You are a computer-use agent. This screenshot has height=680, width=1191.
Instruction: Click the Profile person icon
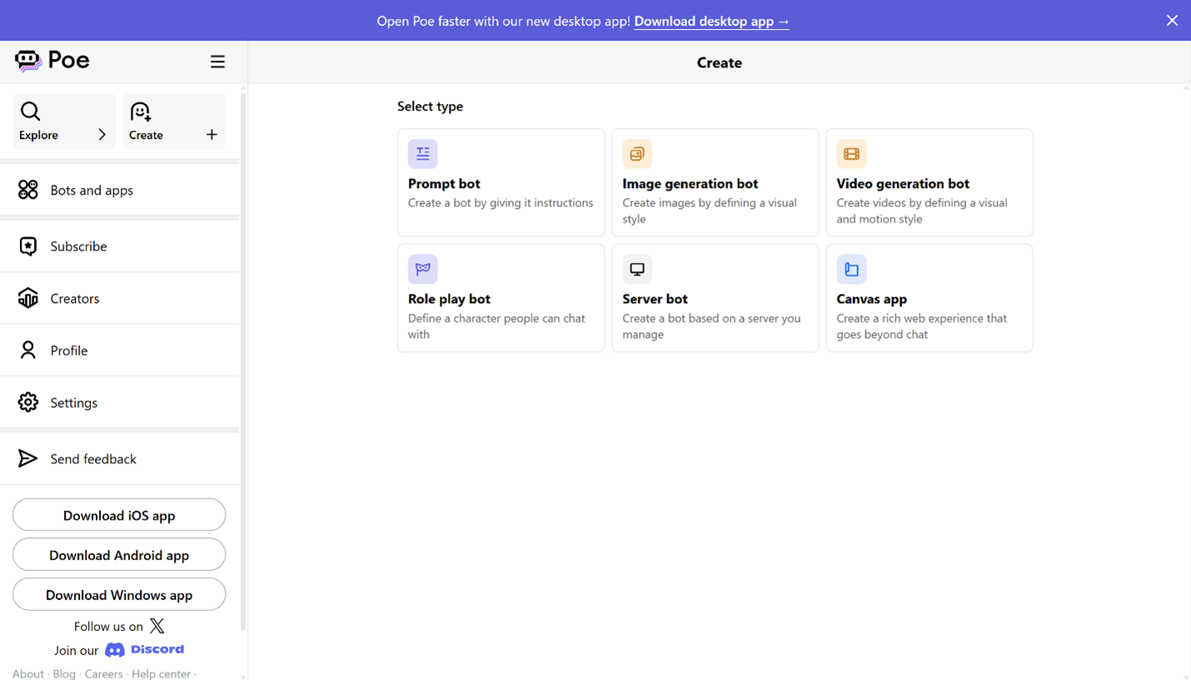[28, 350]
